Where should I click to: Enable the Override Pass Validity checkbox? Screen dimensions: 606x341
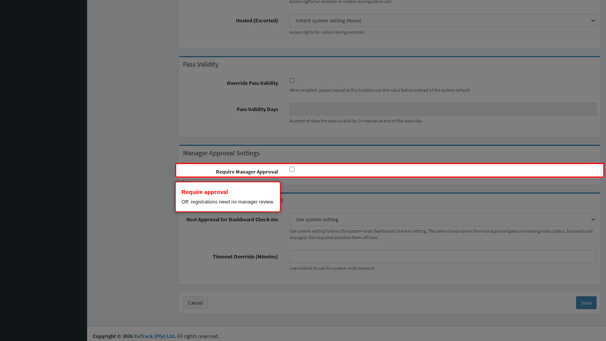click(x=292, y=80)
